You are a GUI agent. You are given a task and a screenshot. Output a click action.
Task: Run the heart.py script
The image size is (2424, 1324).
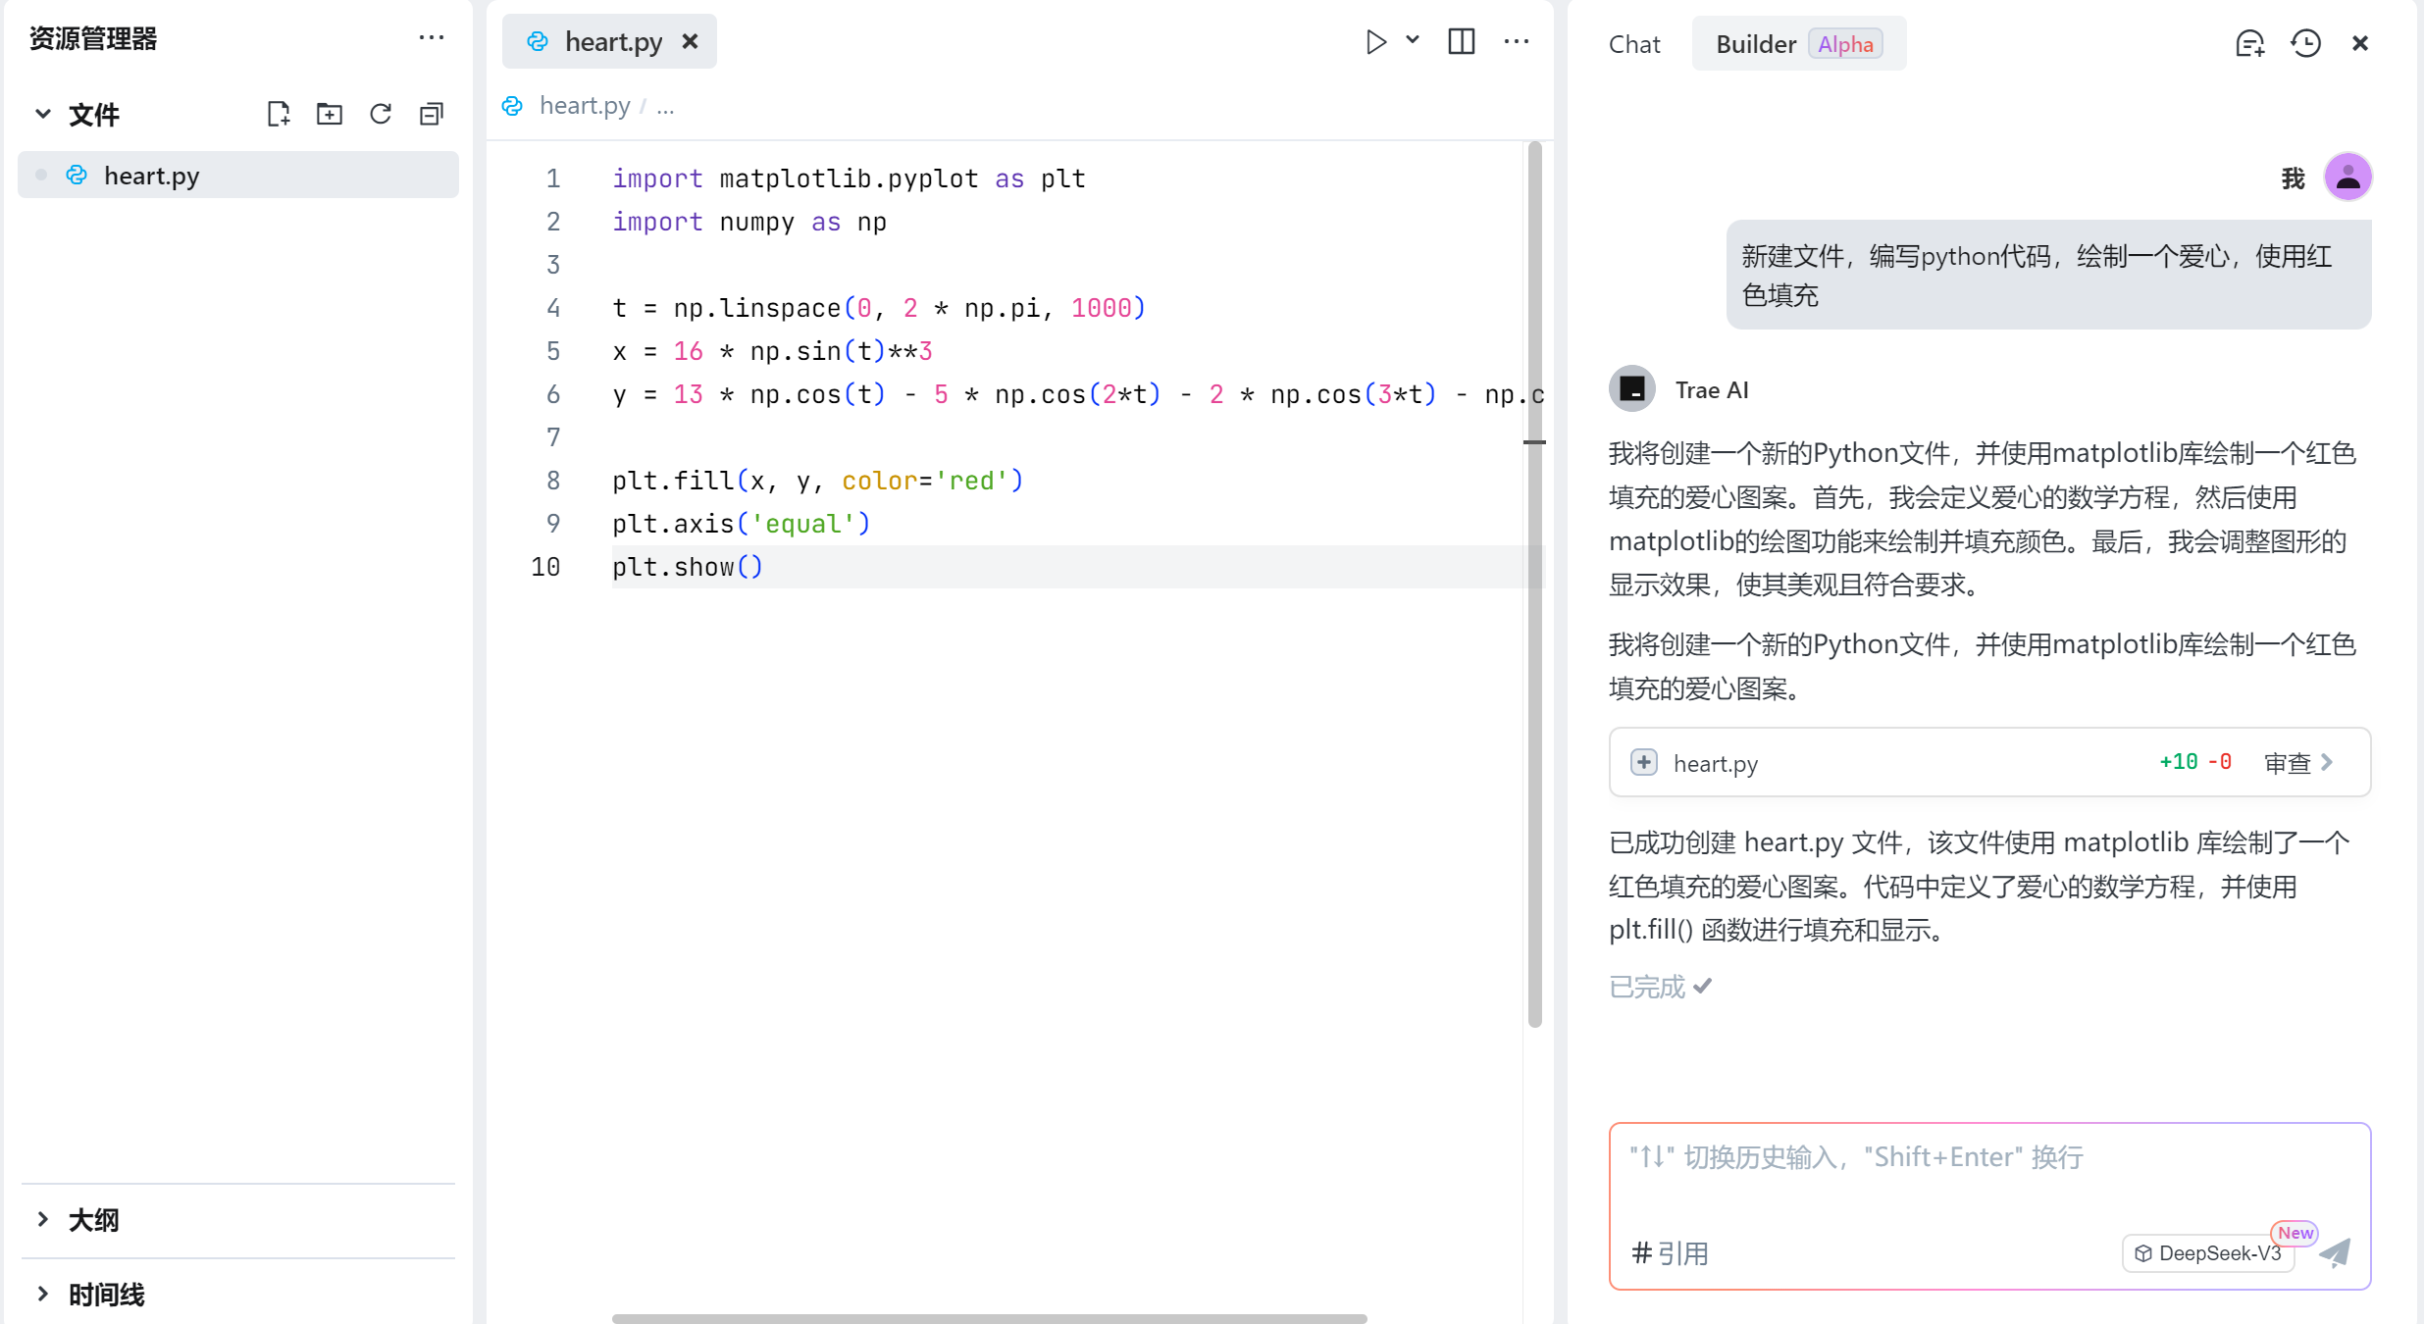1376,41
